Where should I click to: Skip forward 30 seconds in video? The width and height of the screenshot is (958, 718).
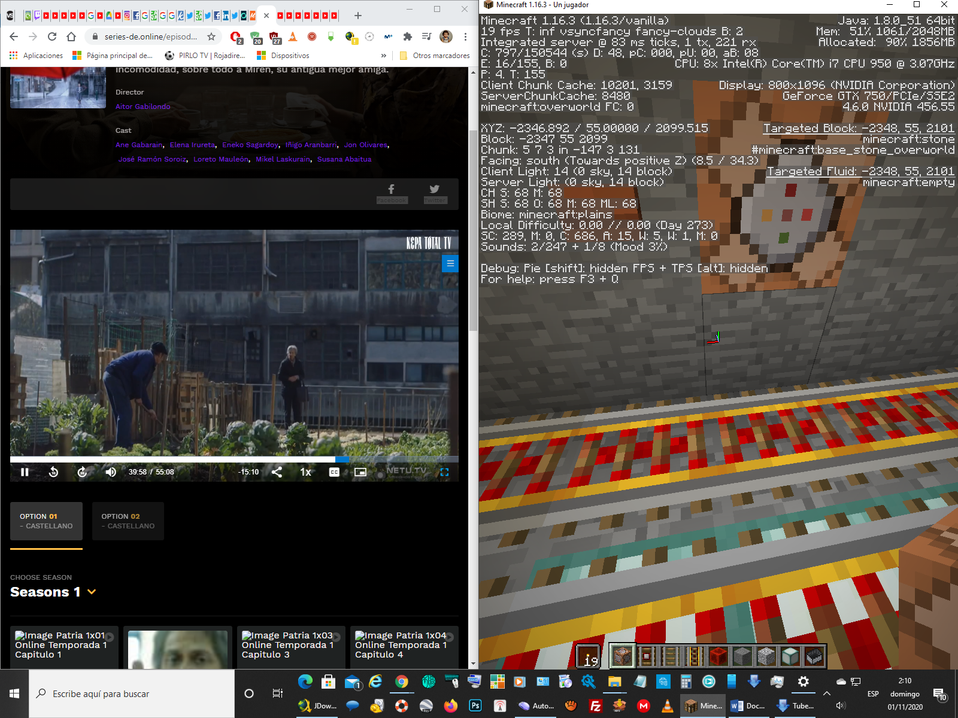coord(82,472)
